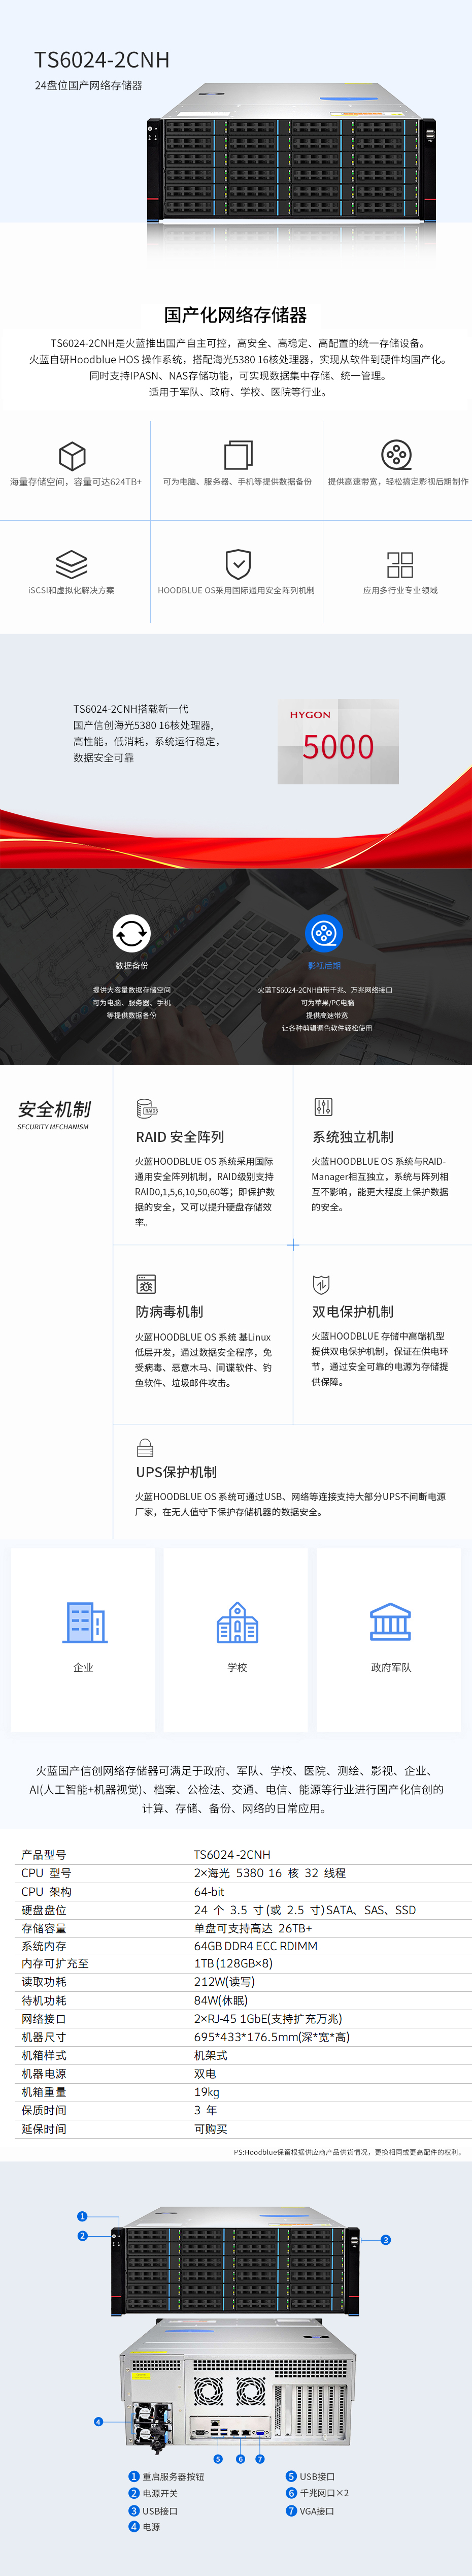Click legend number 6 beside 千兆网口×2
Viewport: 472px width, 2576px height.
(x=292, y=2494)
